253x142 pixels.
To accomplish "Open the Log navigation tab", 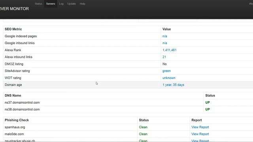I will pyautogui.click(x=61, y=4).
